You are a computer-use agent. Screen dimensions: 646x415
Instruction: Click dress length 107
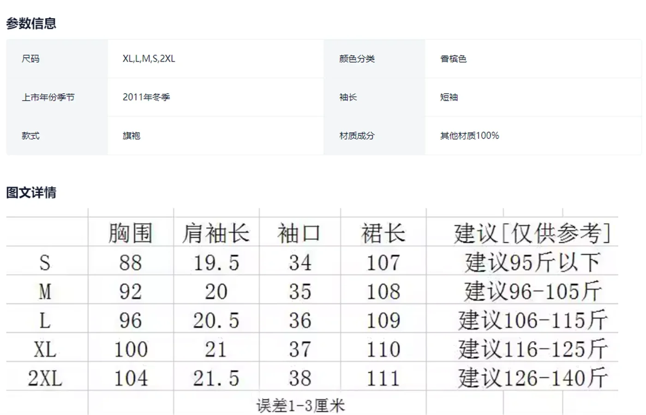[383, 263]
